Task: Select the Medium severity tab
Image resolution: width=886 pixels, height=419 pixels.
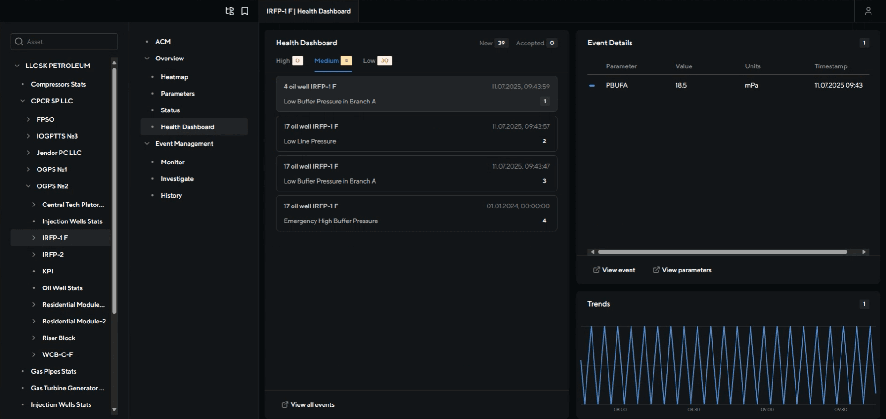Action: click(x=333, y=60)
